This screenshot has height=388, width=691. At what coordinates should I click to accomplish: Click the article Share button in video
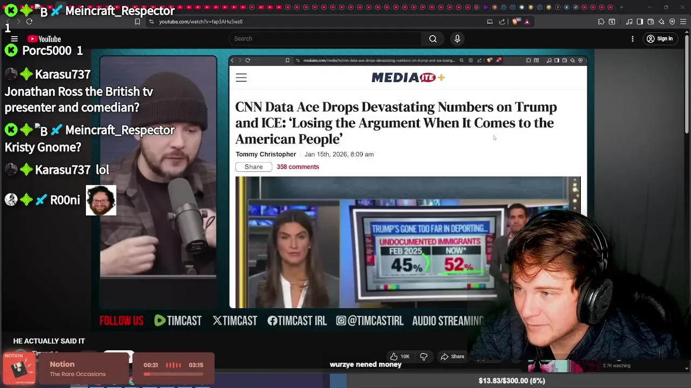pos(254,167)
